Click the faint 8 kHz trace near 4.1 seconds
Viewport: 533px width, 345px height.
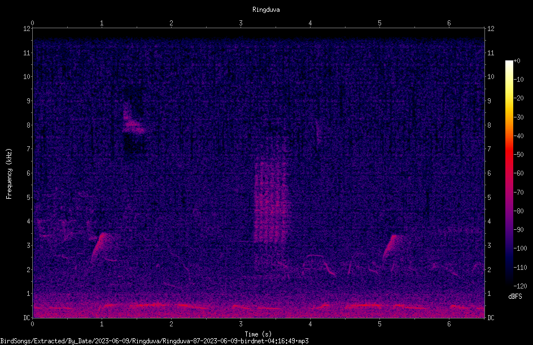318,132
